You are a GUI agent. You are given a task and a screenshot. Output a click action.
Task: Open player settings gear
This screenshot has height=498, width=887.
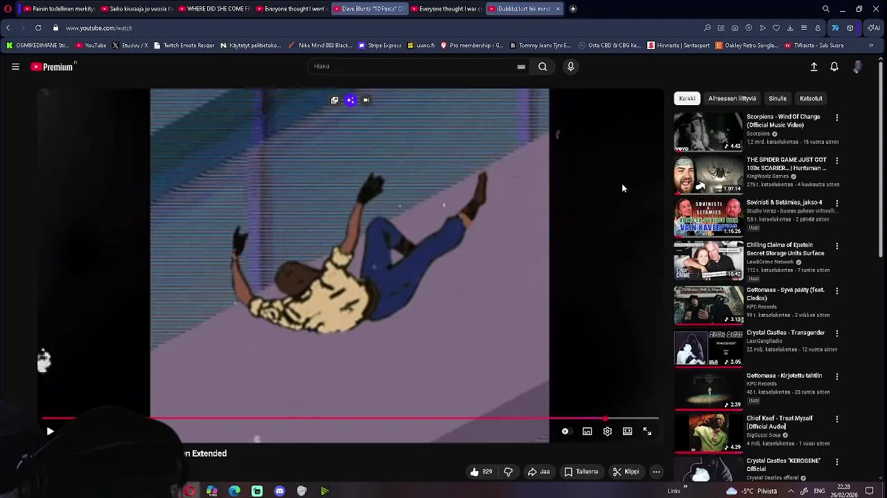[x=607, y=432]
